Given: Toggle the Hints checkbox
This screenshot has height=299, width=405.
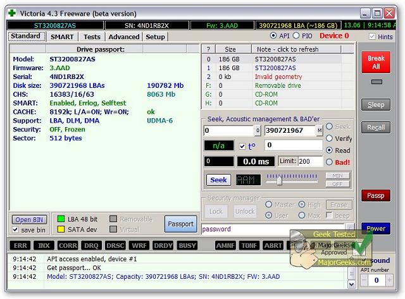Looking at the screenshot, I should [372, 37].
